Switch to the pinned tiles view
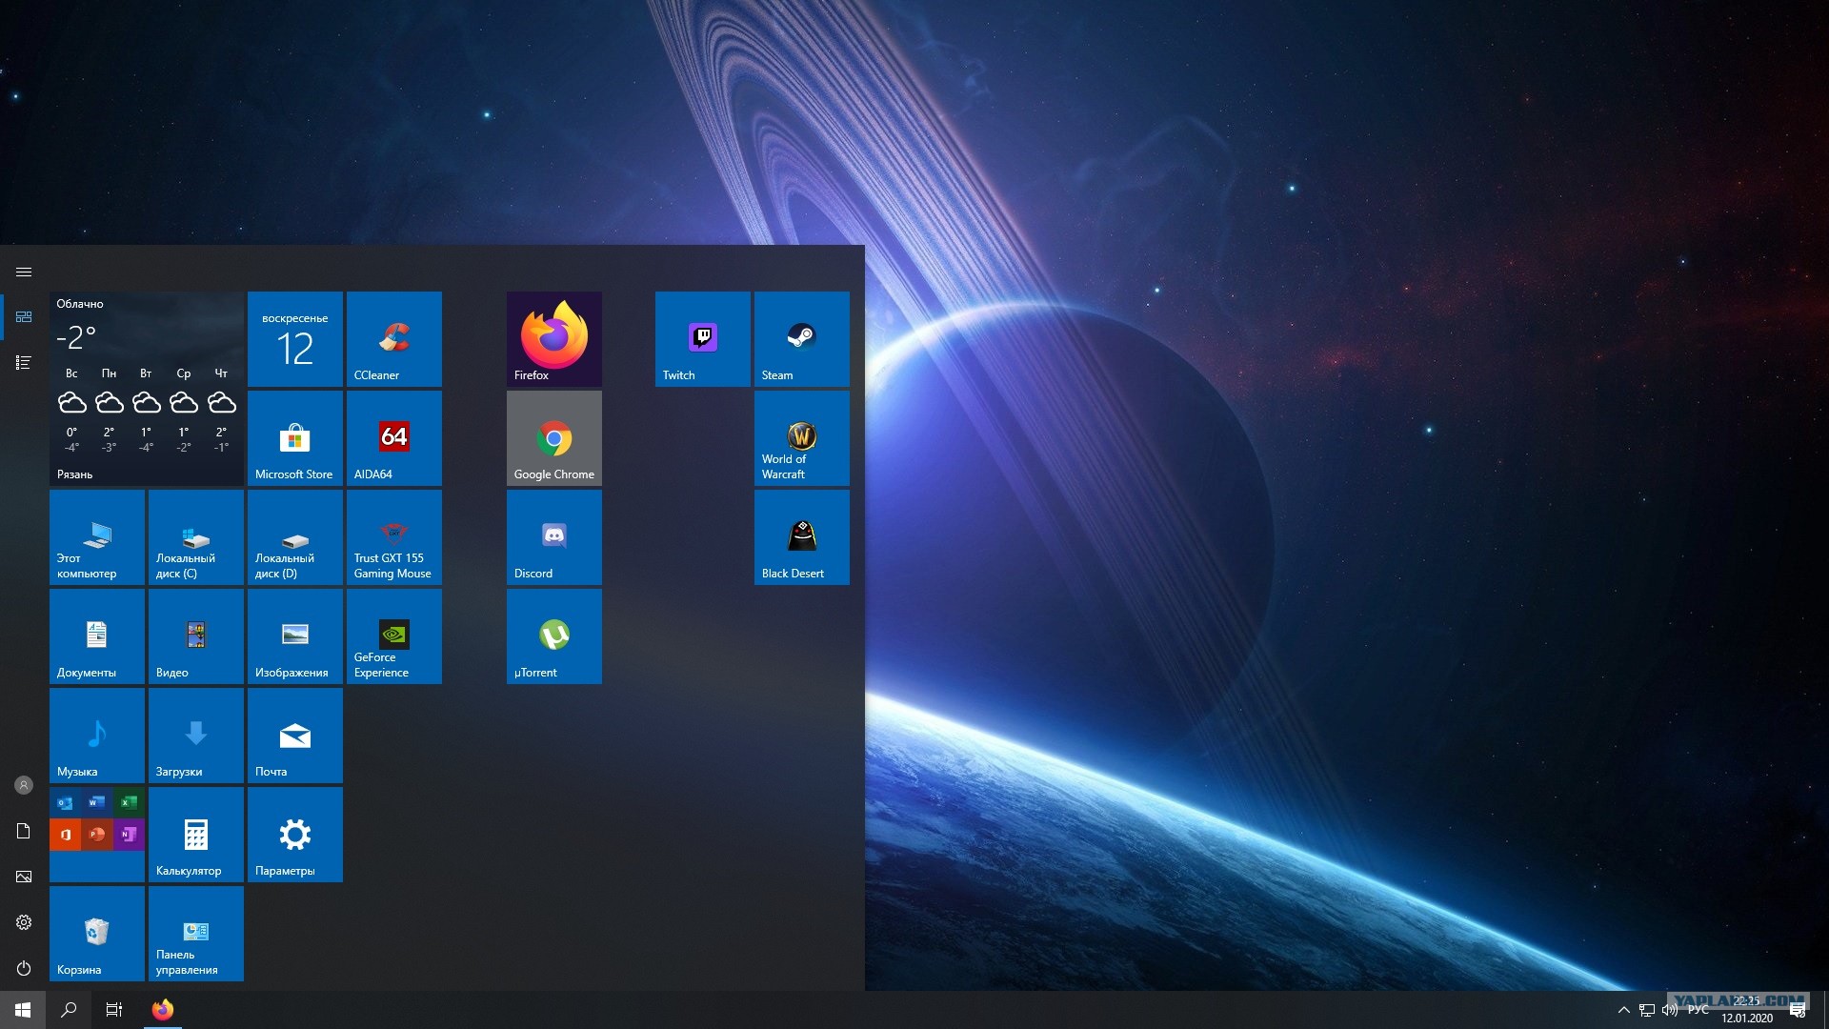 [x=24, y=316]
